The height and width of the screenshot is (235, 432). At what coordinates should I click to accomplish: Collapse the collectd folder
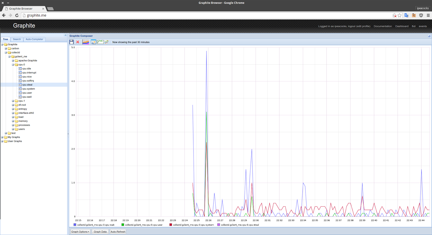pos(6,52)
